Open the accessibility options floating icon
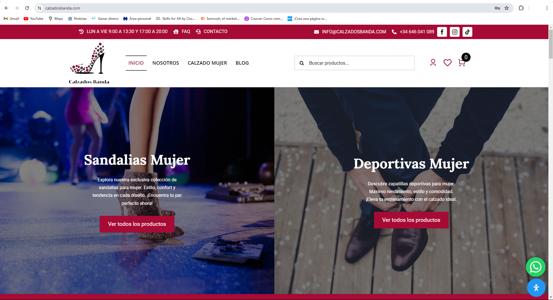This screenshot has width=553, height=300. point(536,288)
